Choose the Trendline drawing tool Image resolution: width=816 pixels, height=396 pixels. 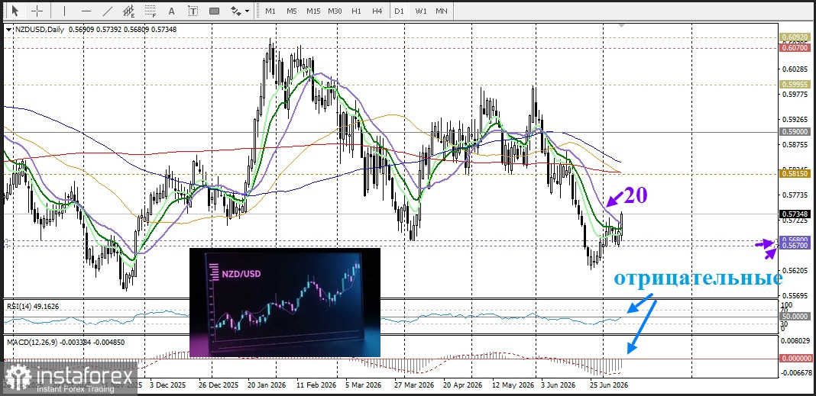(x=108, y=11)
